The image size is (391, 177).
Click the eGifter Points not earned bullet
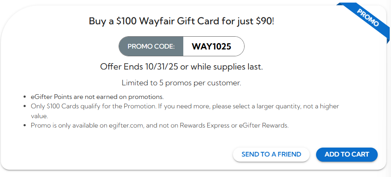click(97, 97)
